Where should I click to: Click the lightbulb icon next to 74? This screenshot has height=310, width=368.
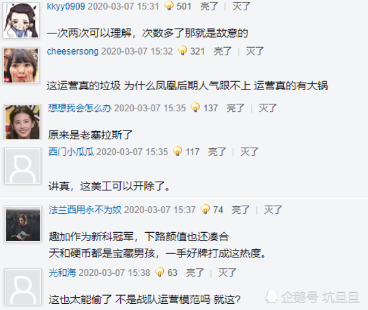coord(205,209)
